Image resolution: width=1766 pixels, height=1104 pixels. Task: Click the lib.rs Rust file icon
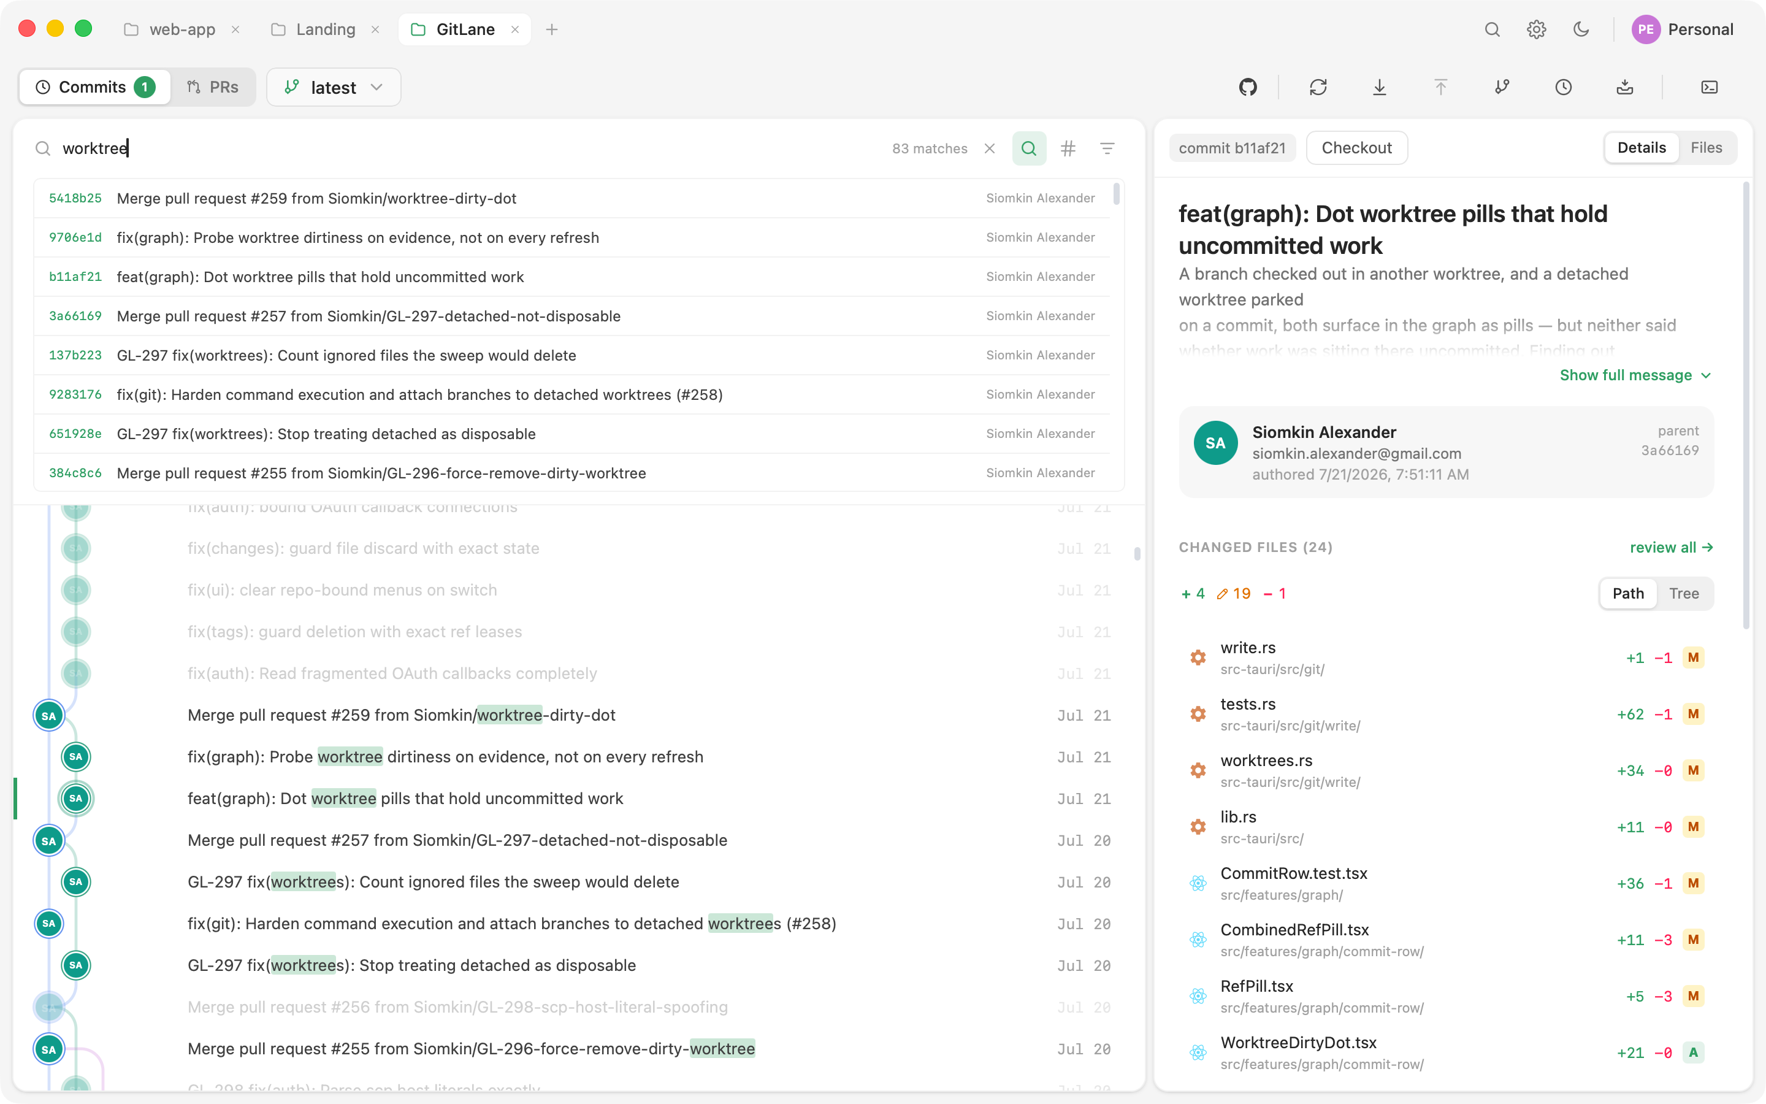(x=1198, y=827)
